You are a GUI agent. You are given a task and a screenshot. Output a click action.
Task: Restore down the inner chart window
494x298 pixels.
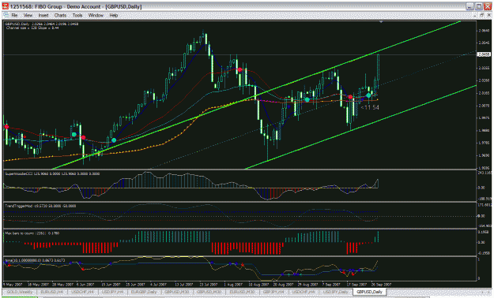point(481,15)
